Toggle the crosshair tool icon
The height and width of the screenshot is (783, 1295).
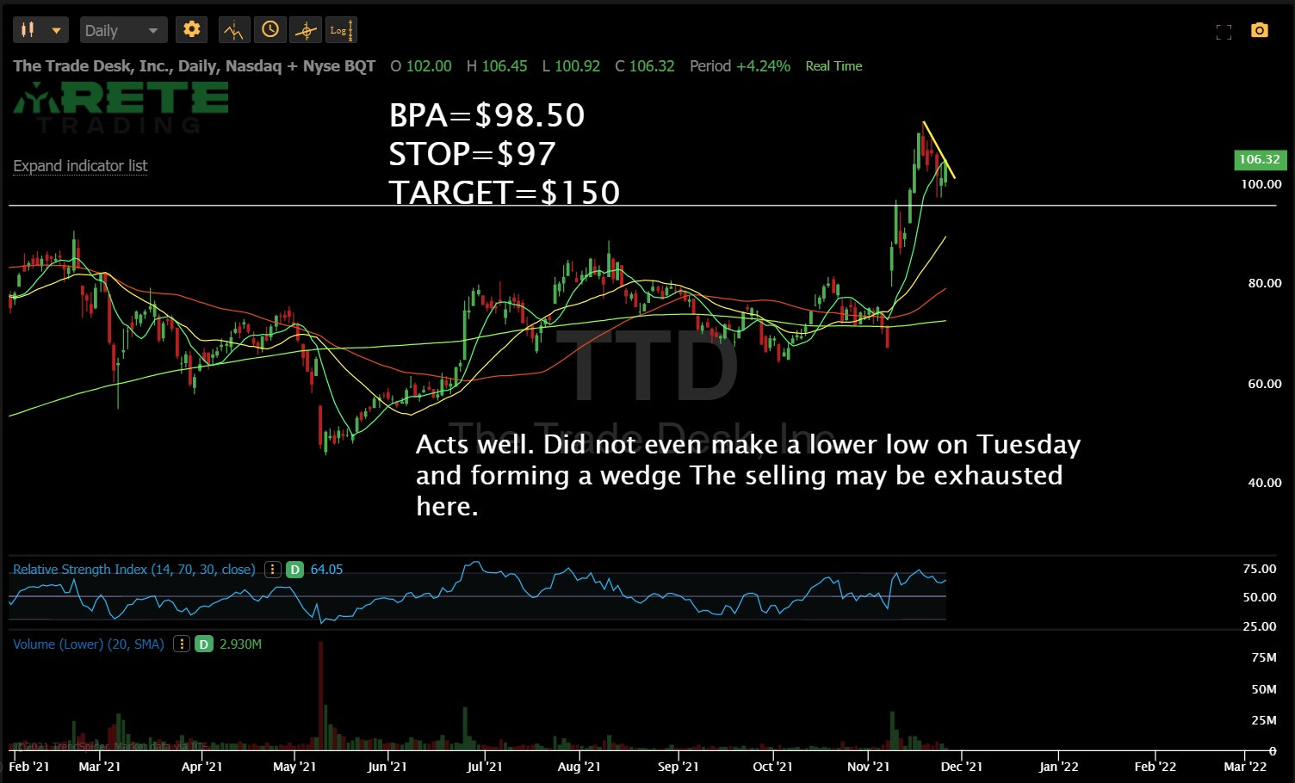coord(306,30)
